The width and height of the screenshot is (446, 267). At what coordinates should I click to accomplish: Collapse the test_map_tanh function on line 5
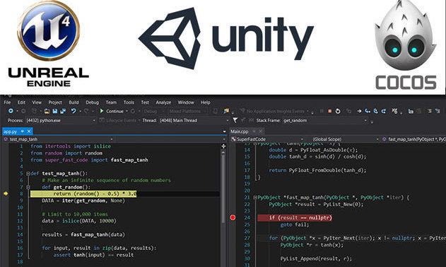pos(28,174)
